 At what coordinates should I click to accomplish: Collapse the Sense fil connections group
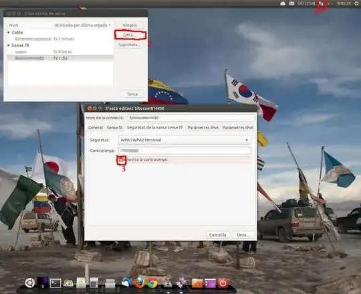[x=9, y=46]
